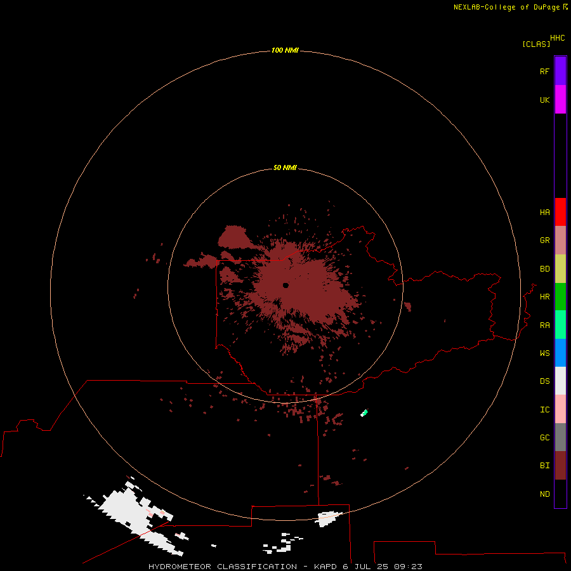Click the GR legend label
Viewport: 571px width, 571px height.
click(x=544, y=240)
